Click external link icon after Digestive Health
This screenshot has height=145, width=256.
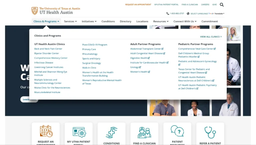pyautogui.click(x=149, y=58)
